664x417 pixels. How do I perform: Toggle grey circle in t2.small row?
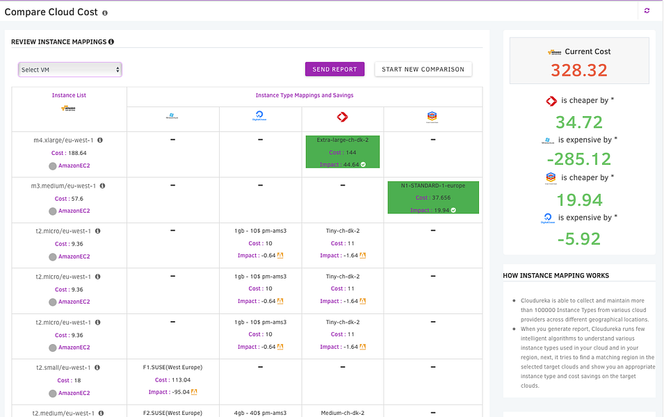pyautogui.click(x=53, y=393)
